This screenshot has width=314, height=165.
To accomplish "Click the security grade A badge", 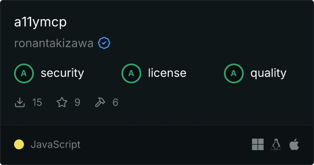I will [24, 73].
